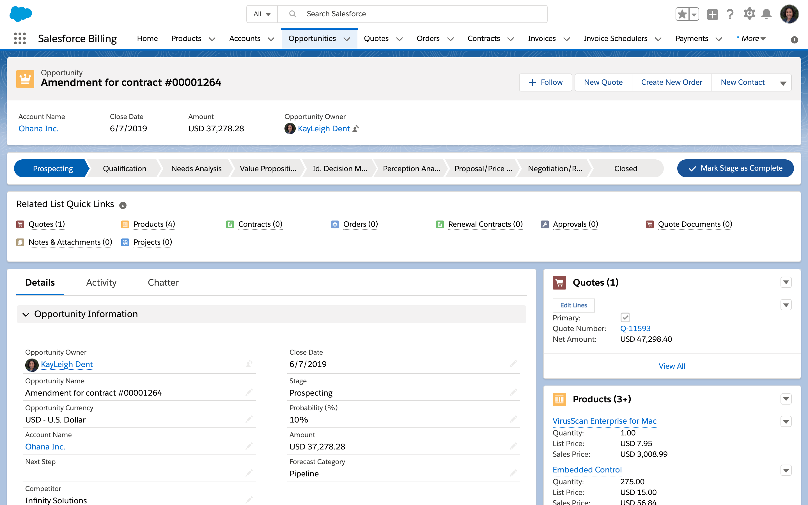
Task: Switch to the Activity tab
Action: (x=101, y=283)
